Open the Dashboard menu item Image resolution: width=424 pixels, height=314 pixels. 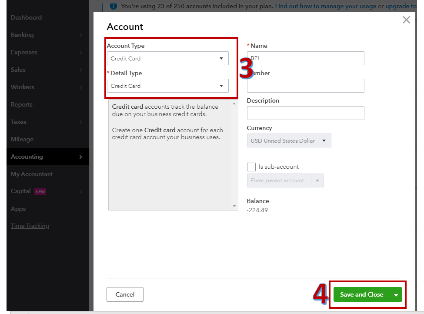[x=26, y=17]
